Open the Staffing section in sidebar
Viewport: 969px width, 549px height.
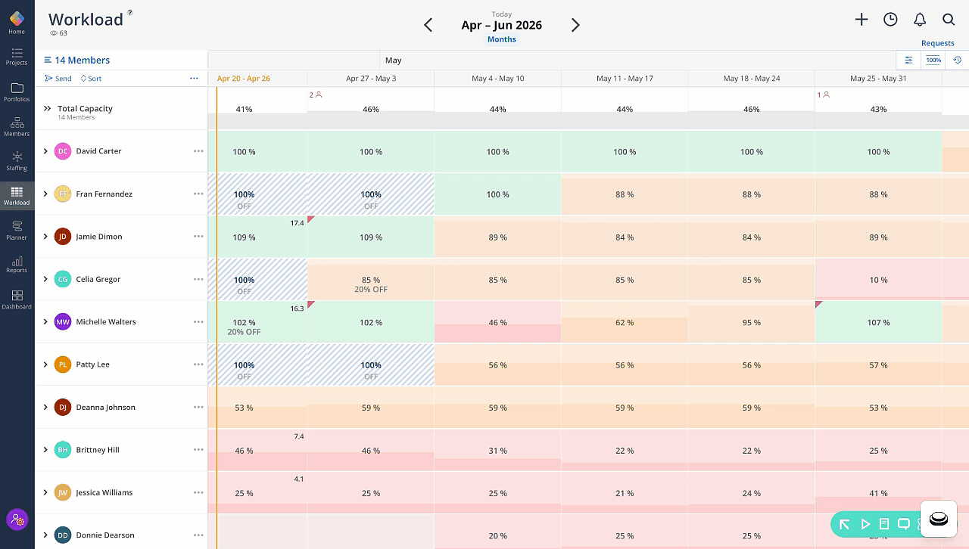pyautogui.click(x=17, y=160)
